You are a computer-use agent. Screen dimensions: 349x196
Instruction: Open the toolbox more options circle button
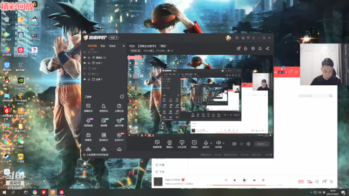pos(122,97)
